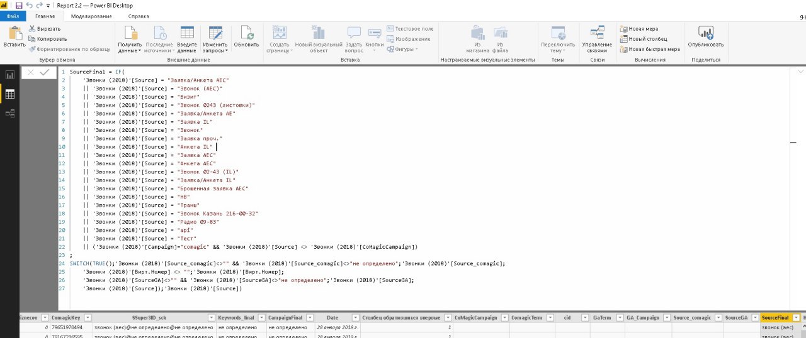Click formula line starting with SWITCH(TRUE()
The height and width of the screenshot is (338, 806).
(288, 263)
